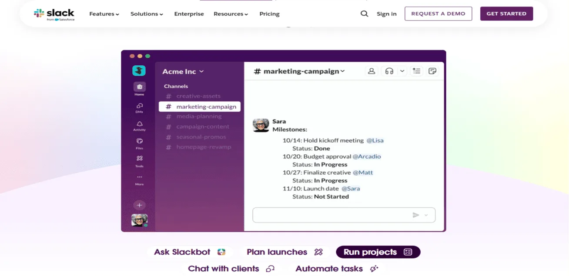The width and height of the screenshot is (569, 276).
Task: Open send options chevron
Action: pos(426,215)
